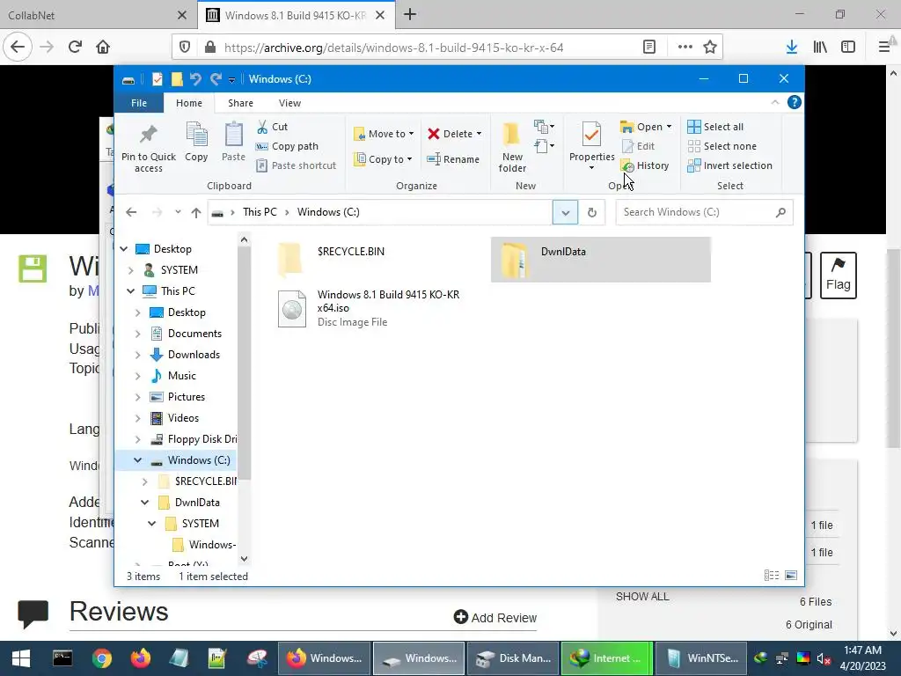Switch to large icons view in status bar
Viewport: 901px width, 676px height.
(791, 576)
